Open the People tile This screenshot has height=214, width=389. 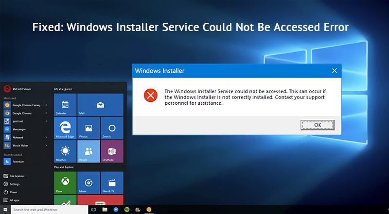point(88,151)
